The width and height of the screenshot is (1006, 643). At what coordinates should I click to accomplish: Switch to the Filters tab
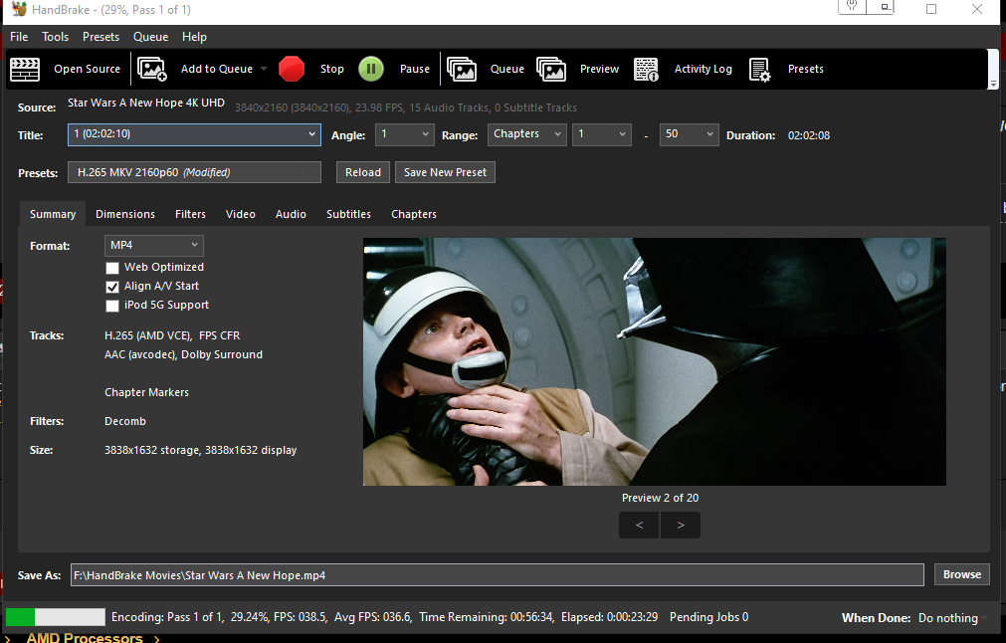[x=190, y=214]
